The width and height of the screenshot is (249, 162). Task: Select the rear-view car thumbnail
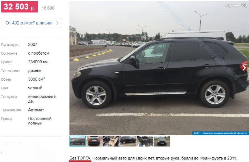tap(95, 141)
